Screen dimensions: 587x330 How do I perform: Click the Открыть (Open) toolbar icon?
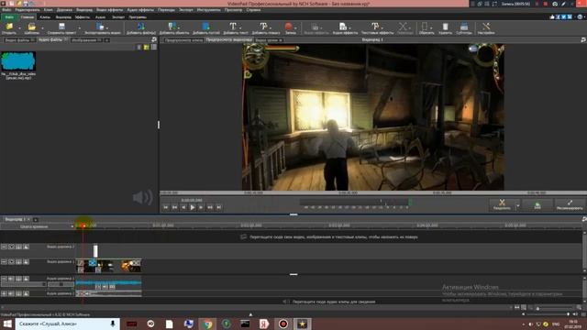[x=9, y=27]
